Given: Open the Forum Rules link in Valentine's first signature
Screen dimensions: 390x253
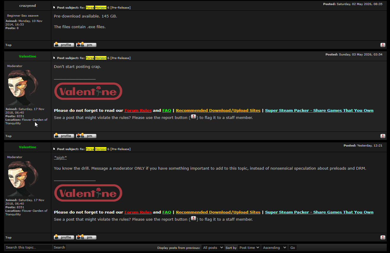Looking at the screenshot, I should pos(138,111).
